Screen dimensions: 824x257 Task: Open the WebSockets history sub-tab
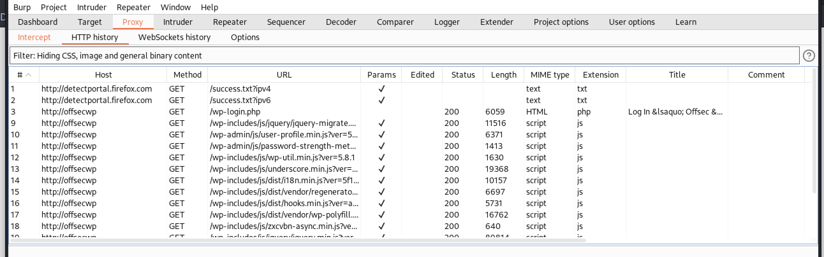pos(174,37)
